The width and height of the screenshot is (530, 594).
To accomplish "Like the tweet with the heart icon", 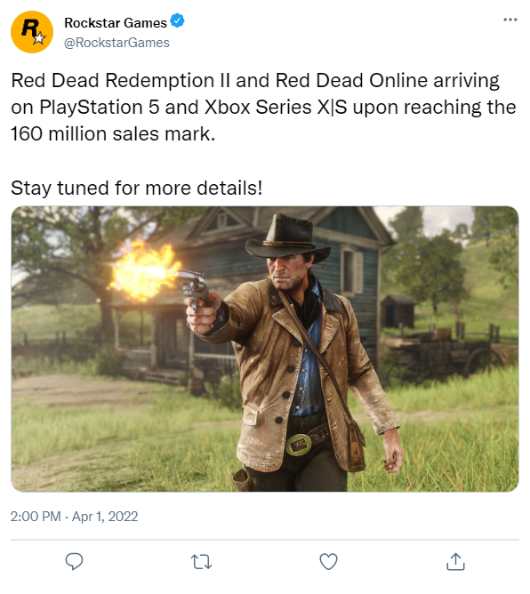I will [328, 561].
